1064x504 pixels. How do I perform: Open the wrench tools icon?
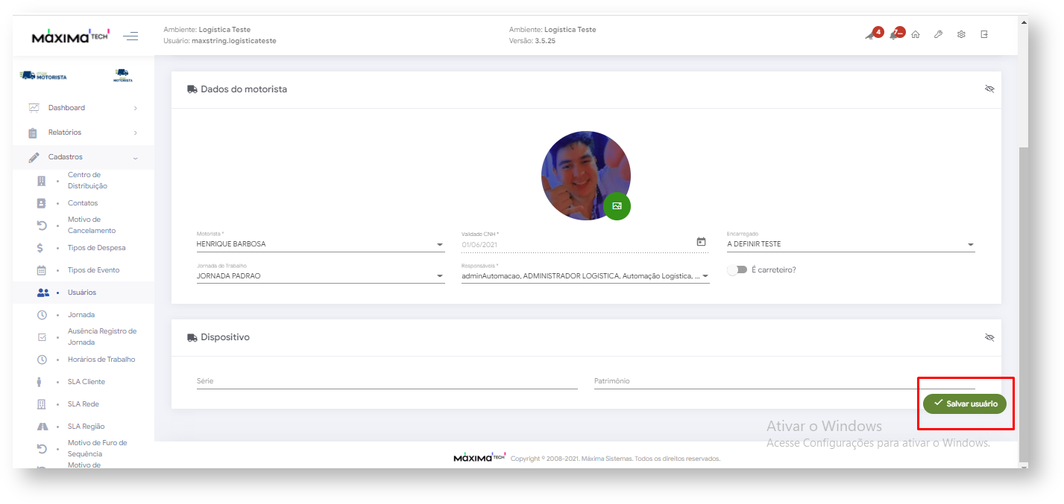(x=938, y=35)
